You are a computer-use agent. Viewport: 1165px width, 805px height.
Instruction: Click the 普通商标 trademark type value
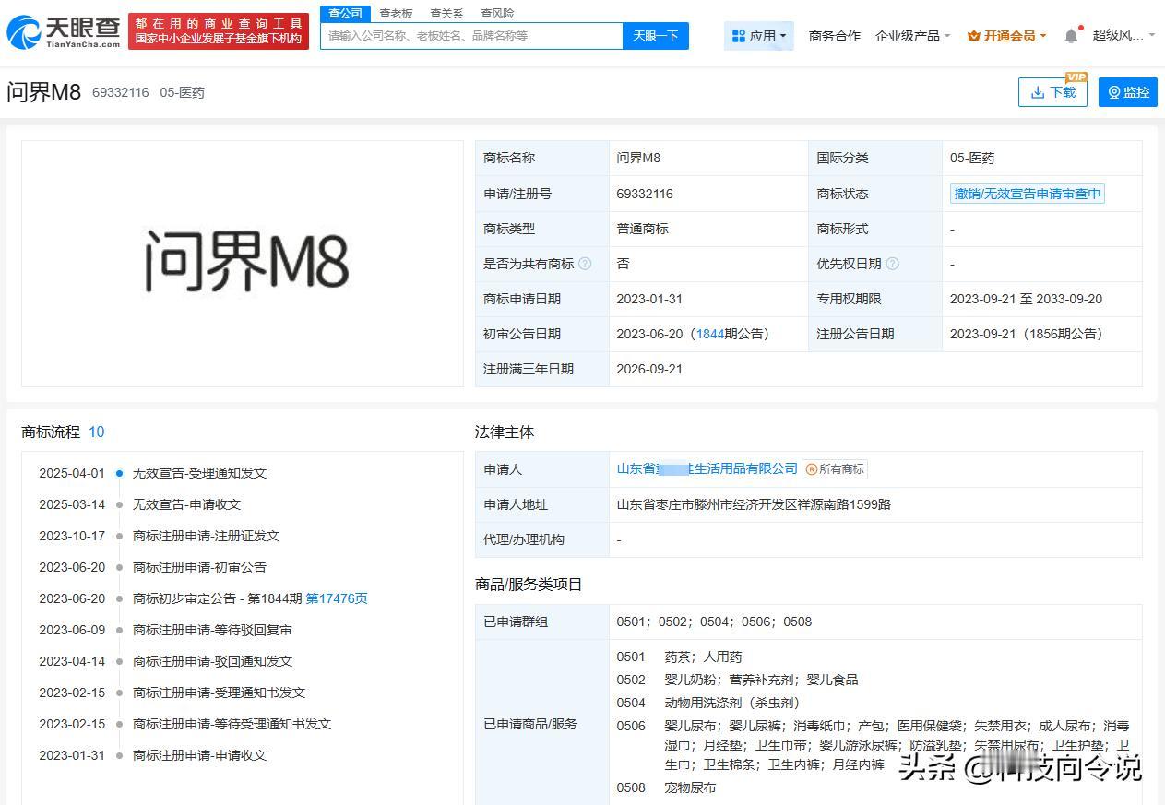point(642,229)
